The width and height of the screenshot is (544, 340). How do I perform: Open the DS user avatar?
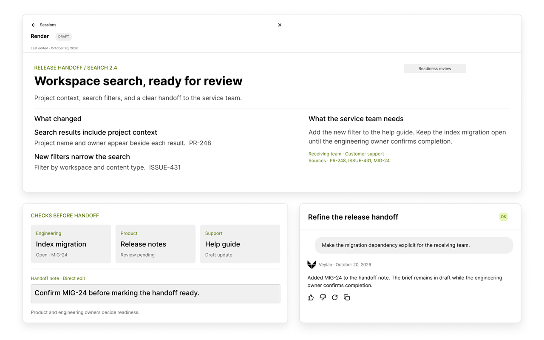coord(504,217)
